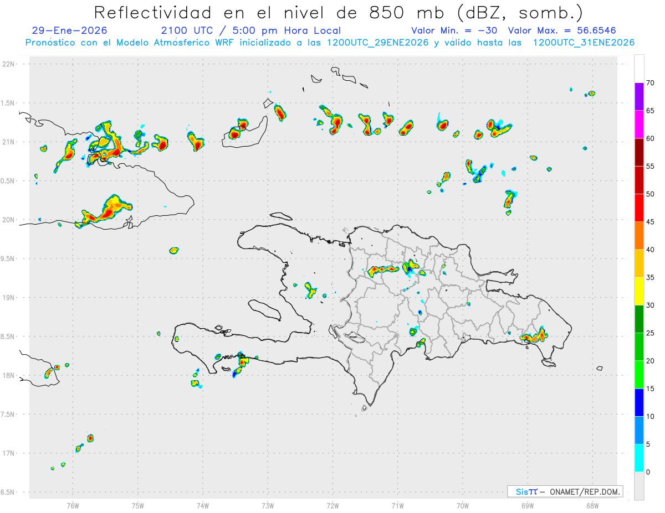Pick the dark maroon 55–60 dBZ band
This screenshot has width=665, height=513.
tap(639, 152)
